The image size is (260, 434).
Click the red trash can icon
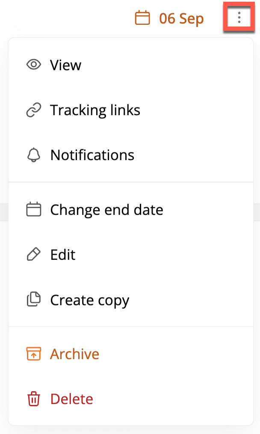33,399
